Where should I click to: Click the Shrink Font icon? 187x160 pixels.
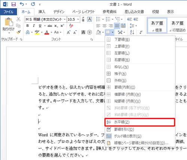click(x=75, y=32)
